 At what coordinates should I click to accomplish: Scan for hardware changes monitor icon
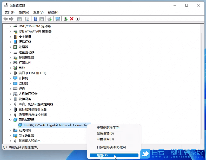pos(58,19)
